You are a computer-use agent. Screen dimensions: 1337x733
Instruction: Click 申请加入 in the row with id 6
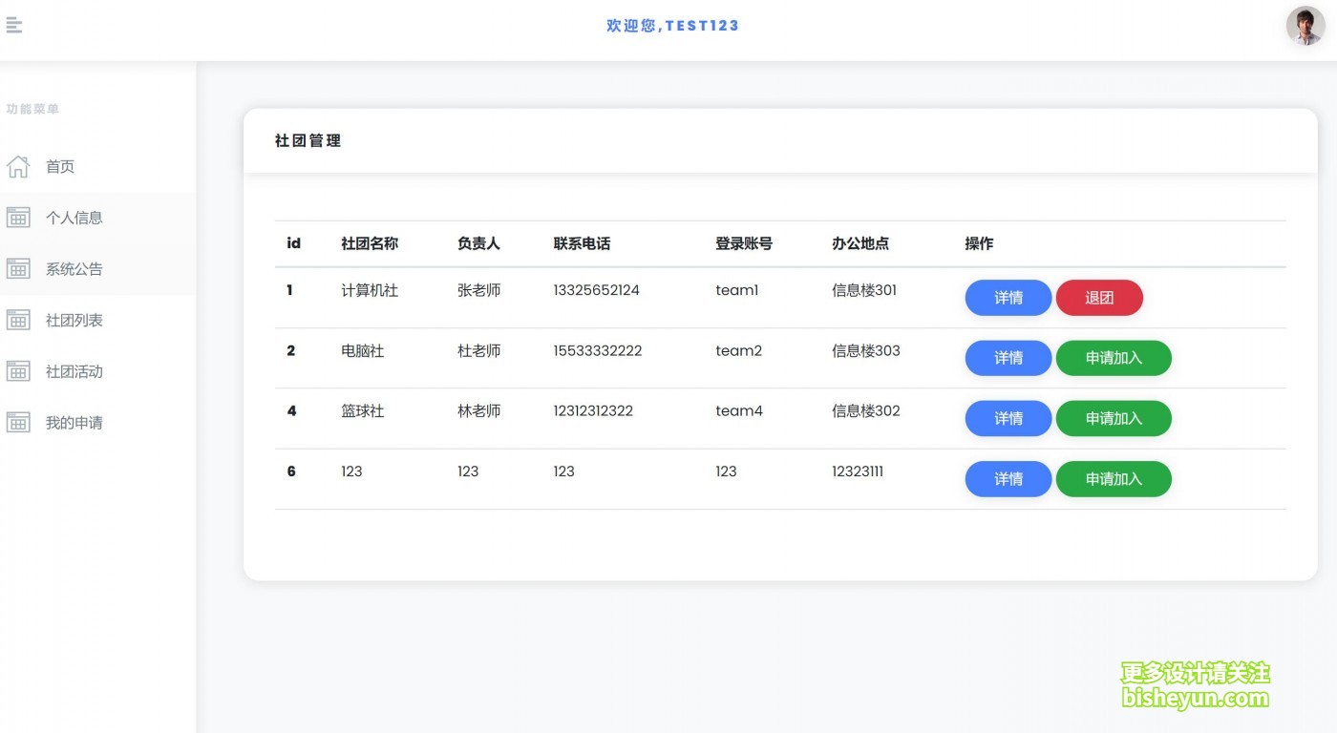(1113, 479)
